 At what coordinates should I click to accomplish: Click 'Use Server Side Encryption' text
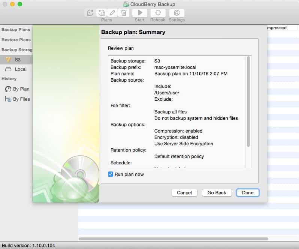click(184, 144)
